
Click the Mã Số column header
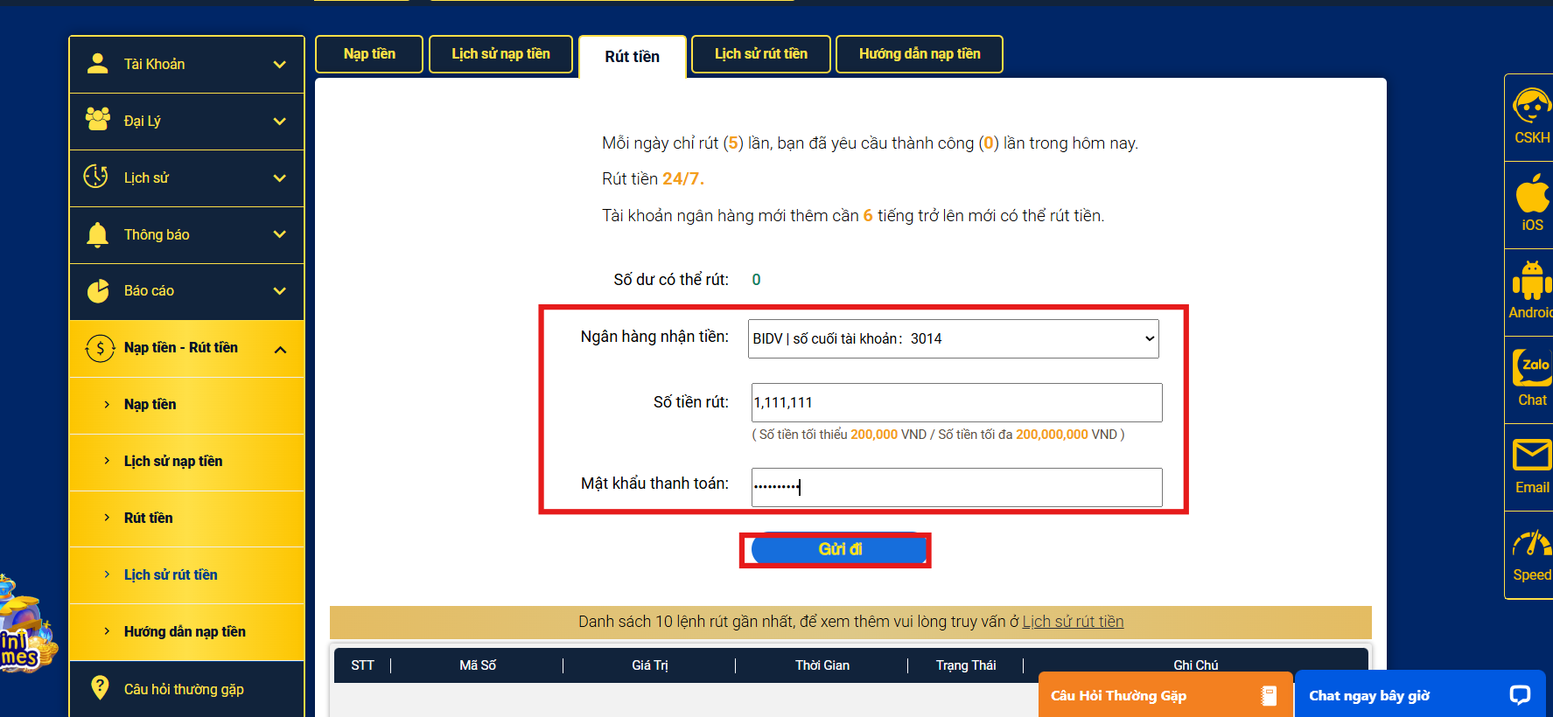[478, 665]
